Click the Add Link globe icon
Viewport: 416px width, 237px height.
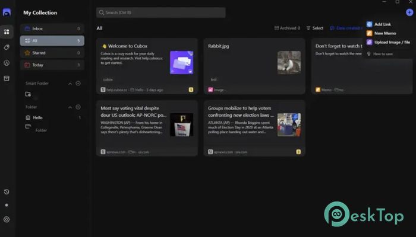tap(369, 24)
